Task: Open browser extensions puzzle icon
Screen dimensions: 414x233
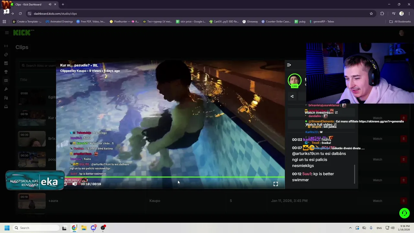Action: (382, 14)
